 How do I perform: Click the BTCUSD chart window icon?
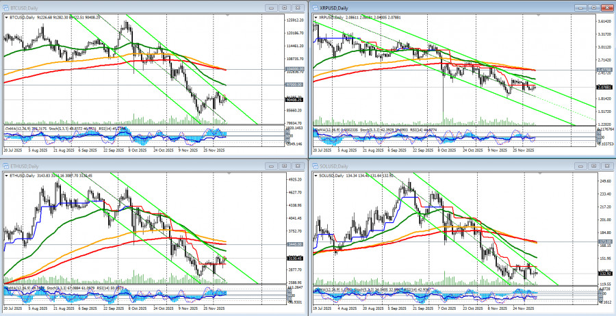pos(5,8)
